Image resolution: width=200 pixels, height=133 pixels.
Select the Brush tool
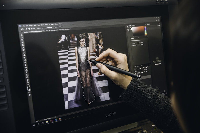tap(24, 53)
